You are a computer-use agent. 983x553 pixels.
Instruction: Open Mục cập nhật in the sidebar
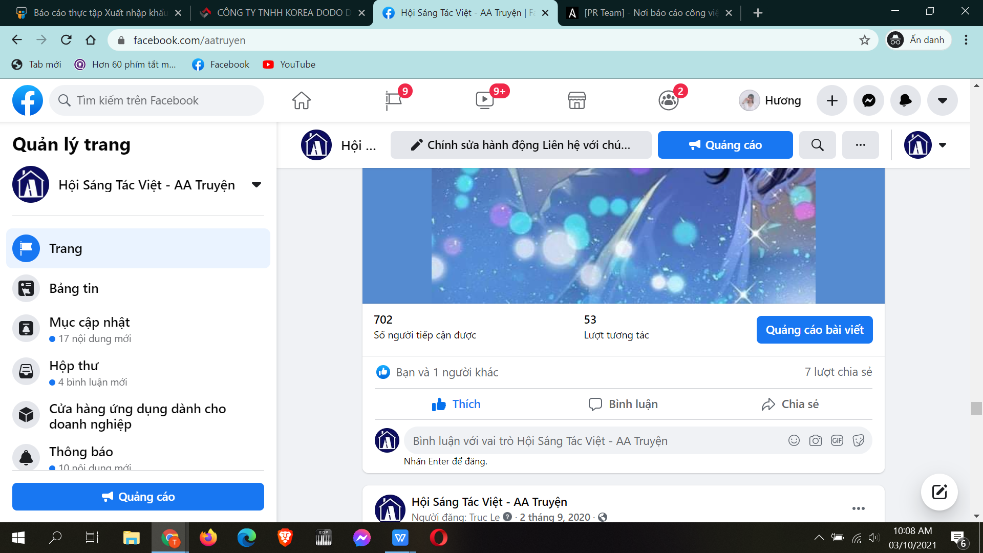(138, 329)
